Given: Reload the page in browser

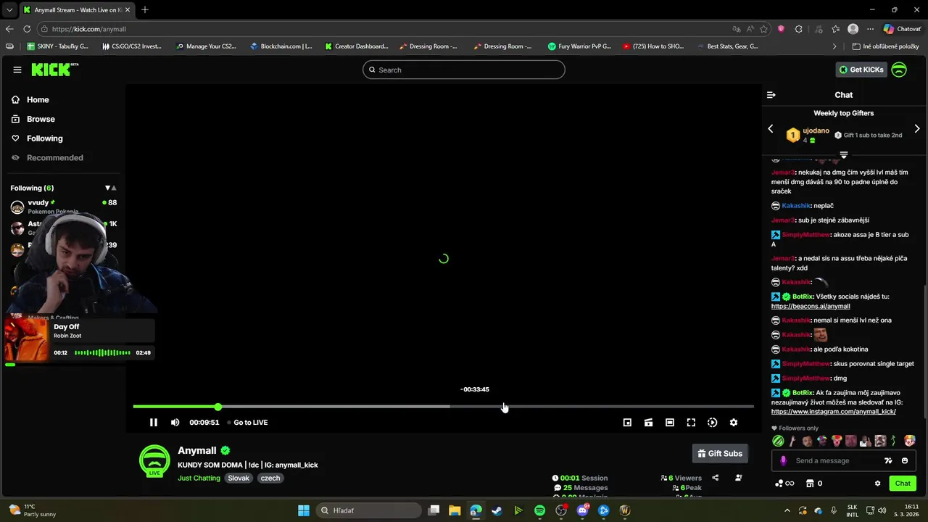Looking at the screenshot, I should pos(27,29).
